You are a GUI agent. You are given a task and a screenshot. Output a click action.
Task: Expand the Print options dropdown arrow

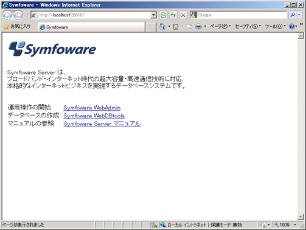click(205, 26)
